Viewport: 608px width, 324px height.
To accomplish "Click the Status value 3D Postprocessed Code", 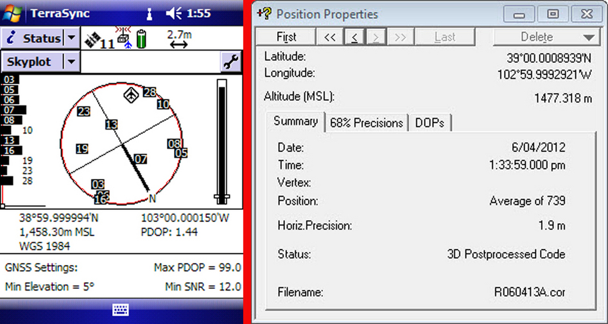I will click(506, 255).
